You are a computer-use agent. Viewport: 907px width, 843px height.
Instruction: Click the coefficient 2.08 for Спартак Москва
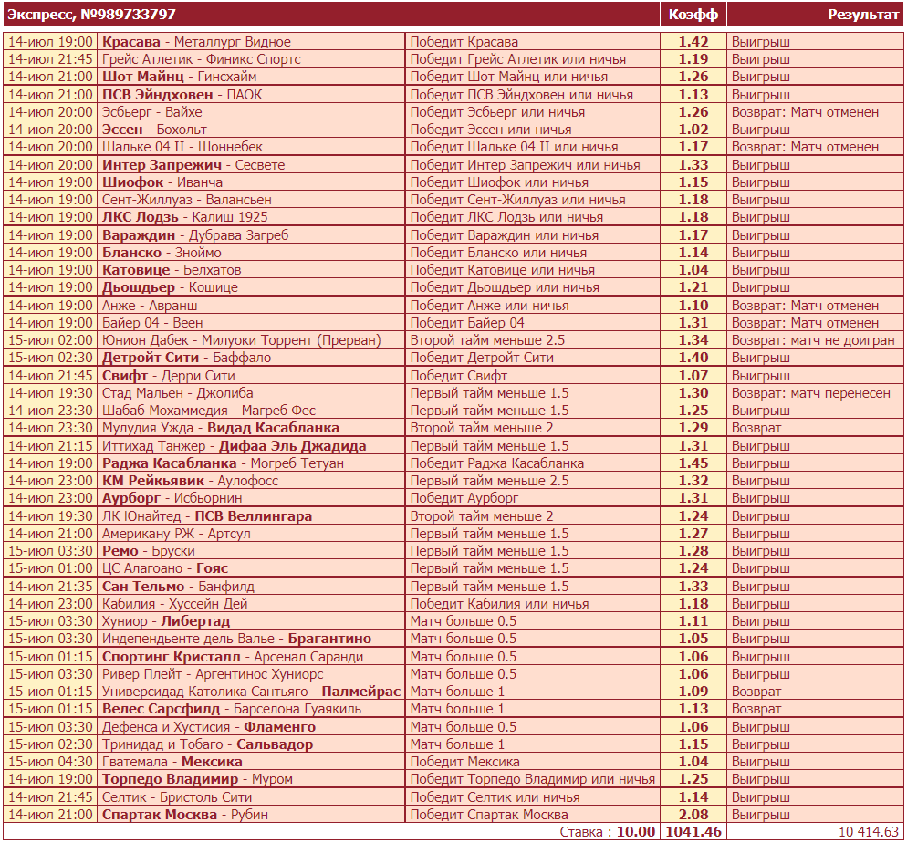click(693, 815)
